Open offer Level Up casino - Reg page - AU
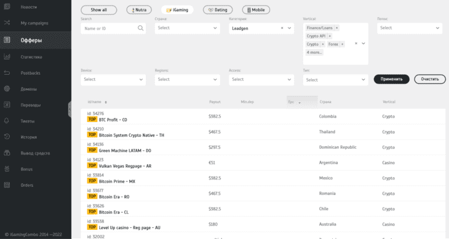The image size is (449, 239). pyautogui.click(x=129, y=227)
